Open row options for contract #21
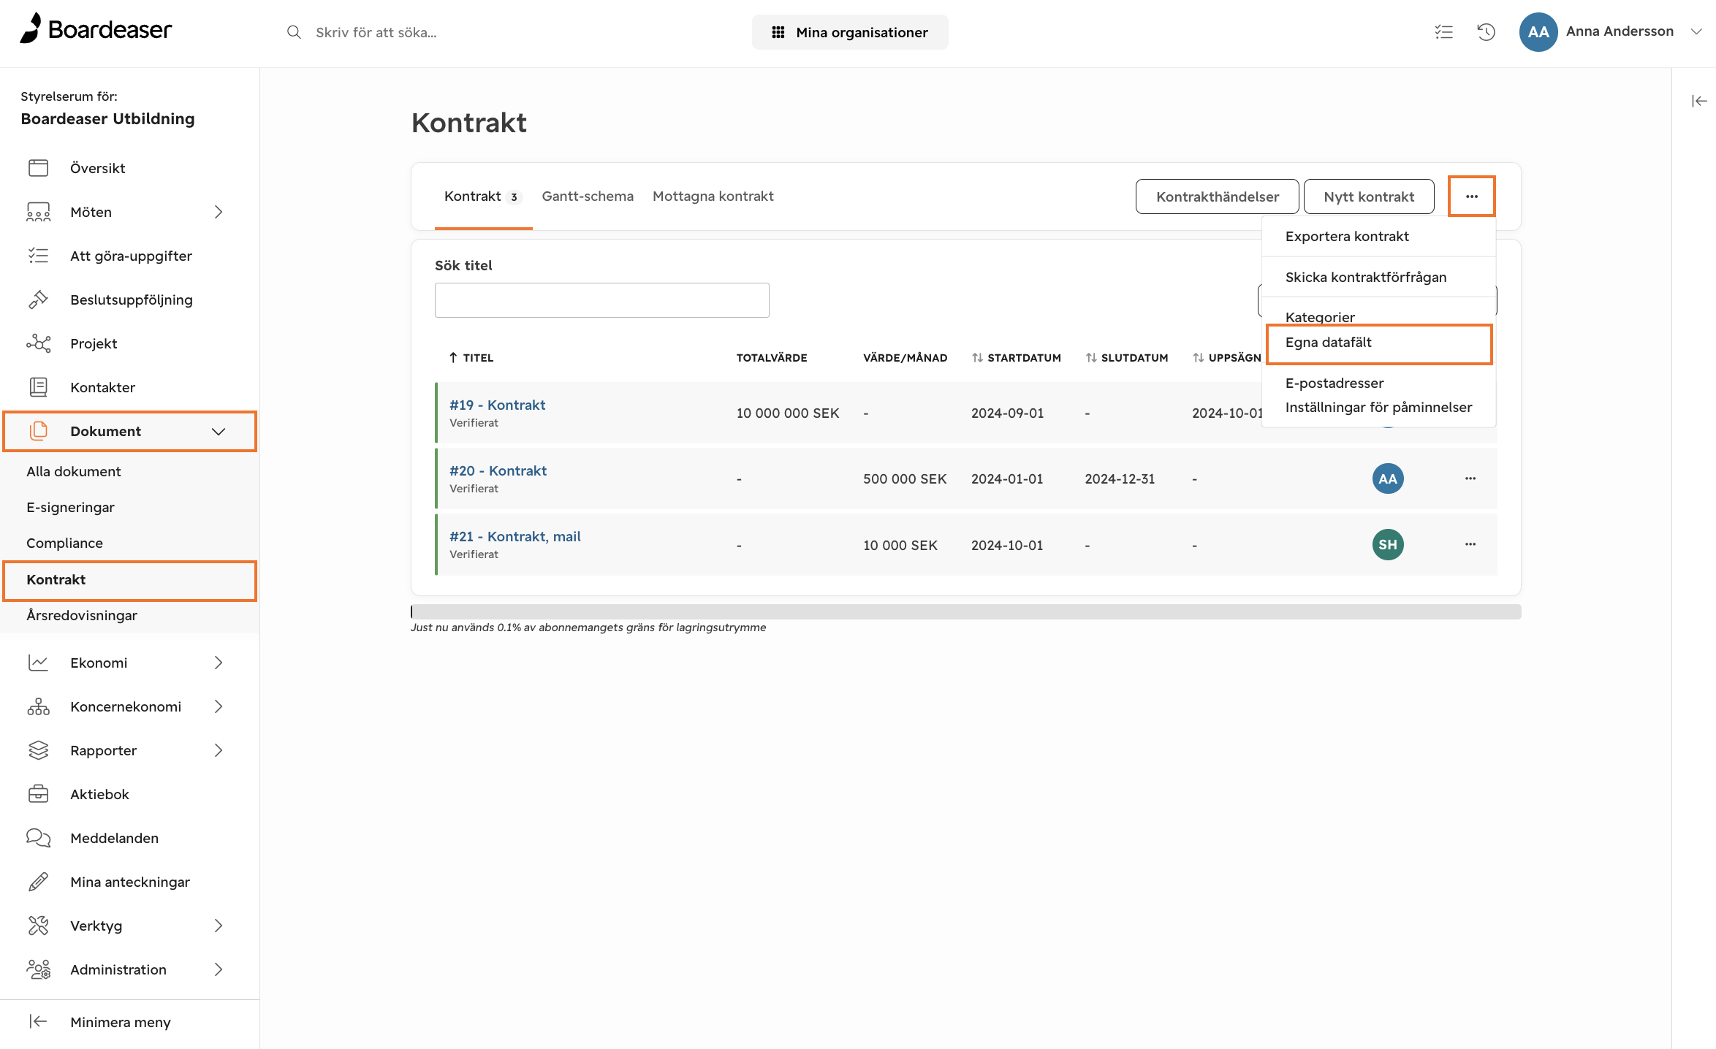The width and height of the screenshot is (1716, 1049). (x=1470, y=544)
